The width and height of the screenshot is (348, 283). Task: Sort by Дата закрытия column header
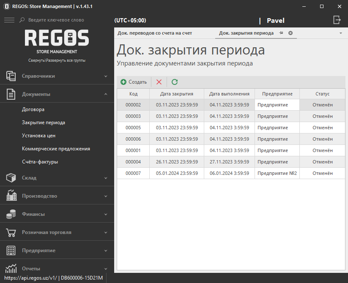point(177,94)
